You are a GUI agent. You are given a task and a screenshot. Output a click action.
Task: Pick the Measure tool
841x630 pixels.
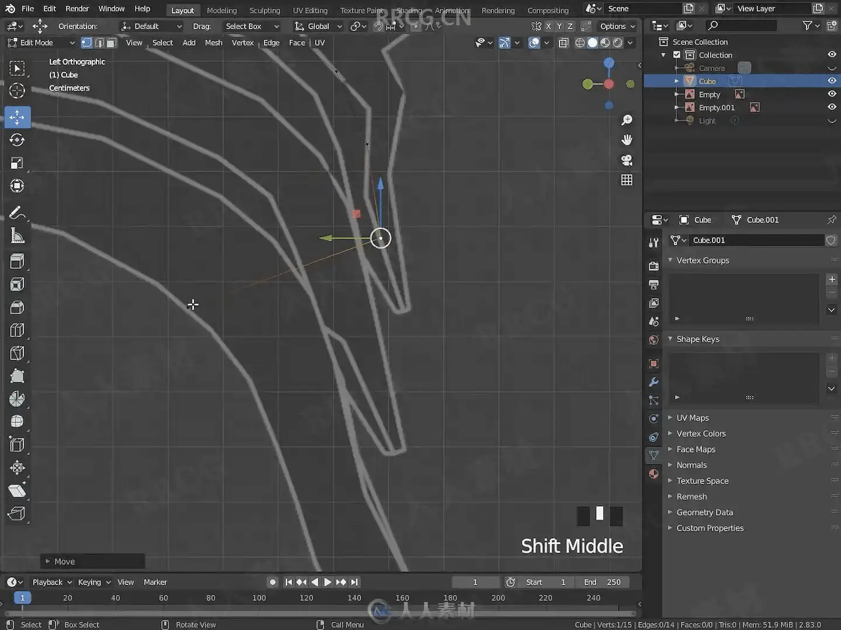pos(17,236)
